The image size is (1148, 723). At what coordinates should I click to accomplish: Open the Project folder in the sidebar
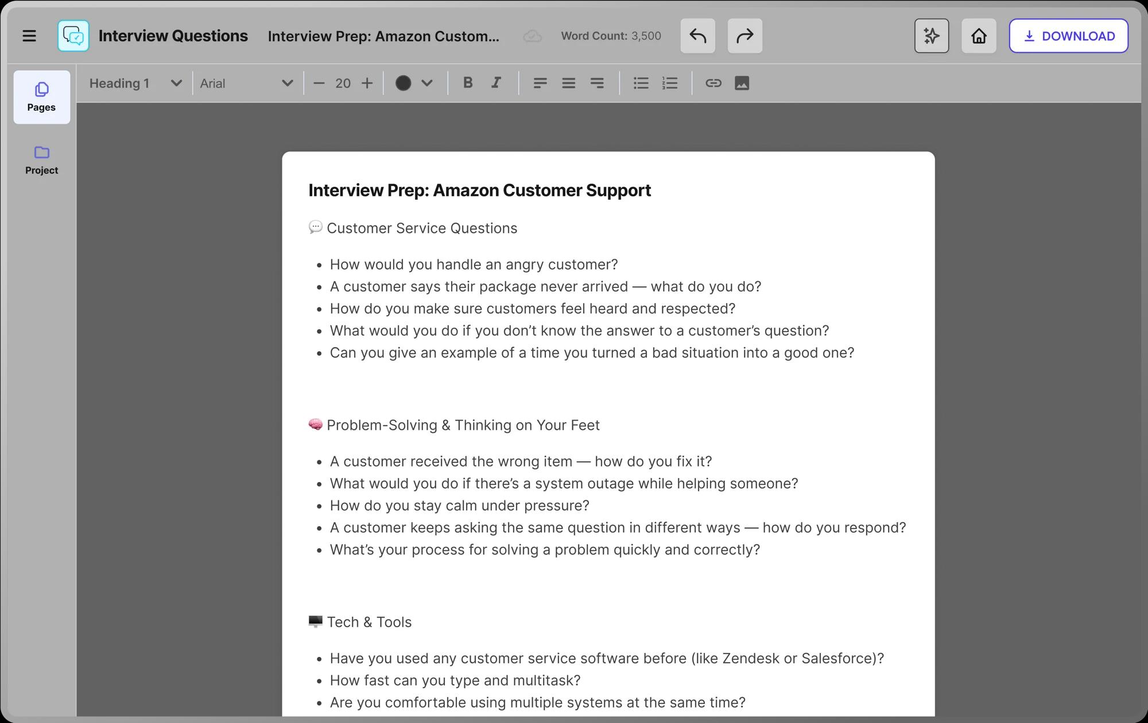(41, 160)
